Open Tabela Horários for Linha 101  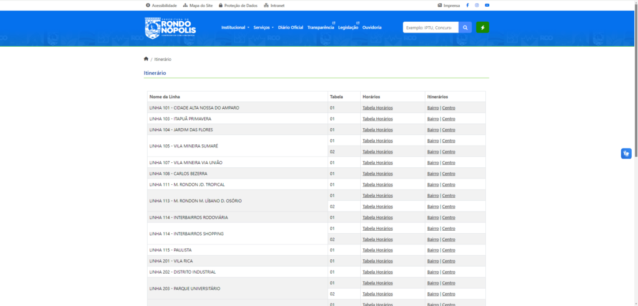click(378, 108)
